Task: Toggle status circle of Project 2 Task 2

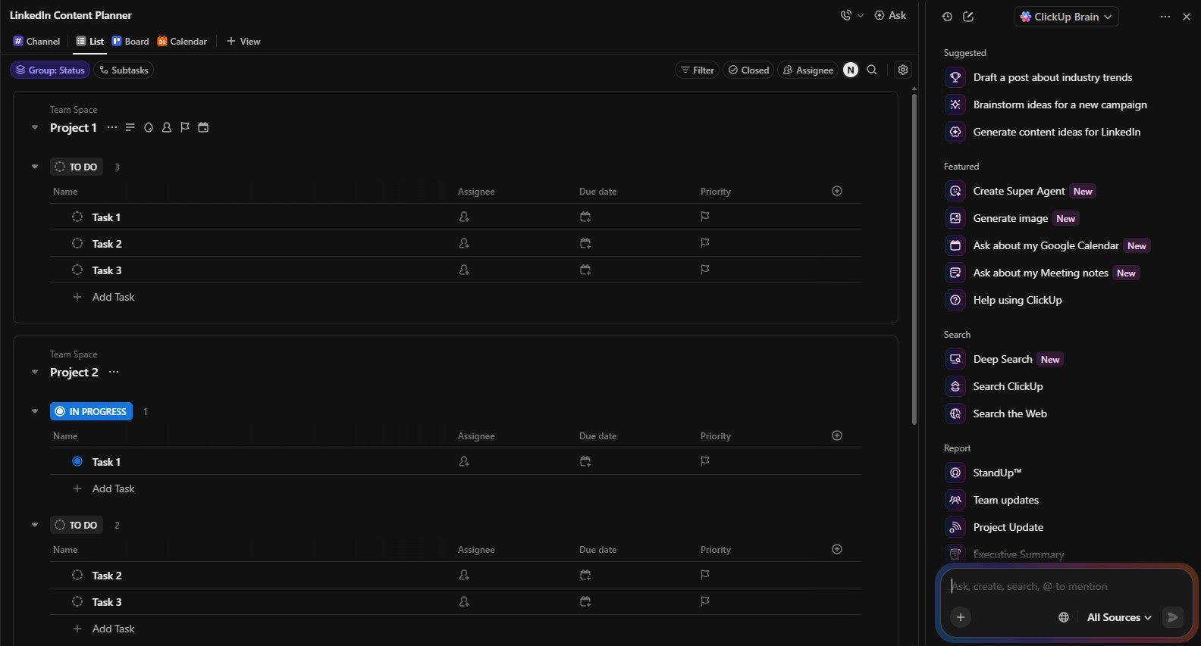Action: click(77, 576)
